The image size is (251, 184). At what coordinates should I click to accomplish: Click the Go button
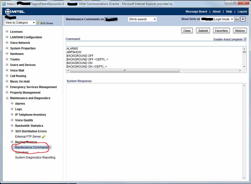[237, 19]
